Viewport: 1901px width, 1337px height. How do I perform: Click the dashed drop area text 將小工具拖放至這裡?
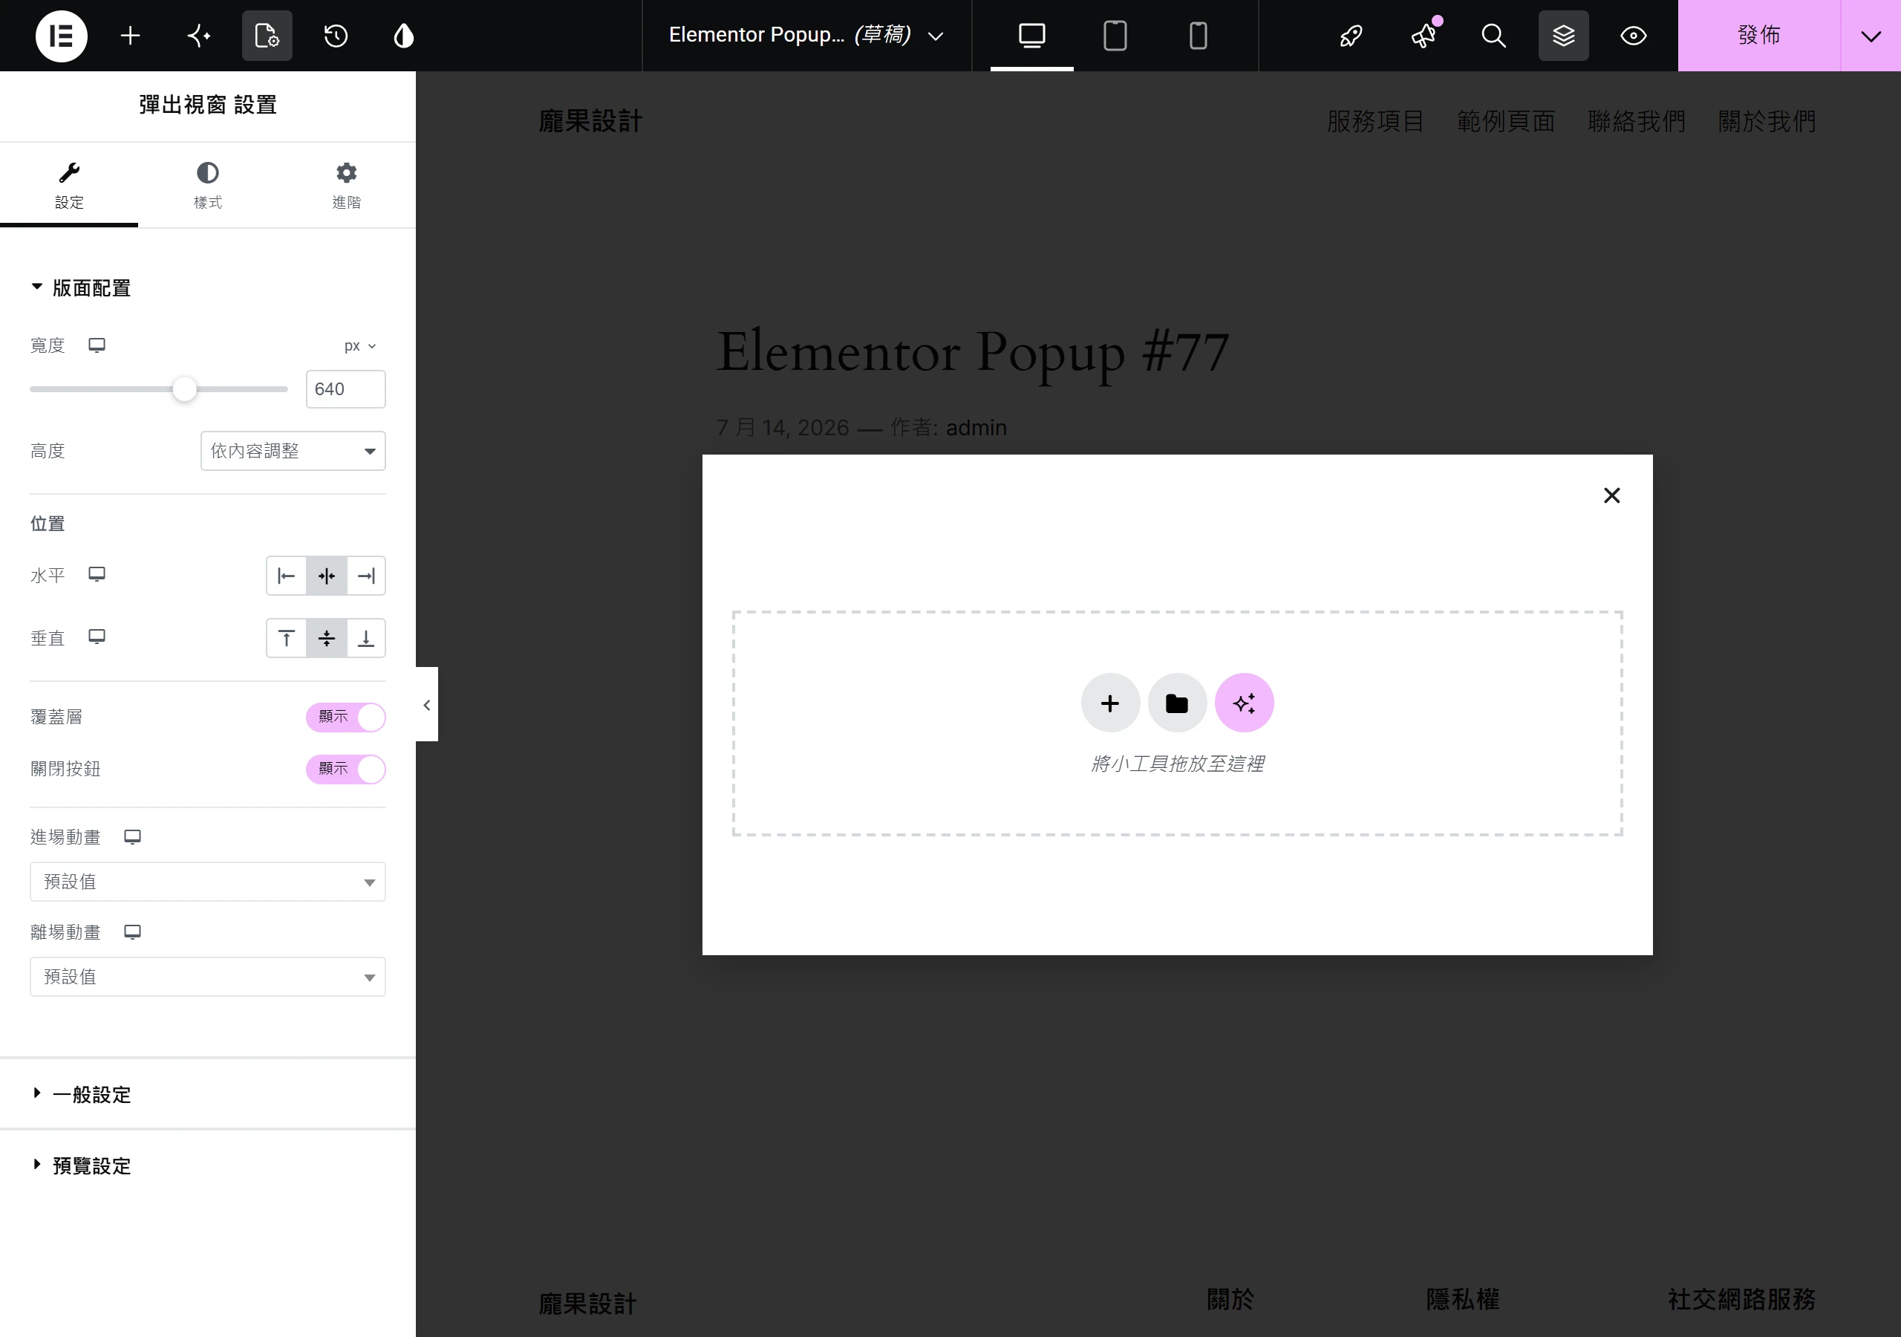coord(1178,764)
